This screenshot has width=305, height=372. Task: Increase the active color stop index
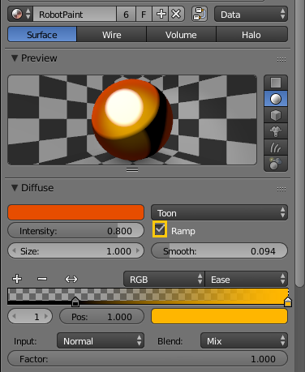click(x=46, y=316)
